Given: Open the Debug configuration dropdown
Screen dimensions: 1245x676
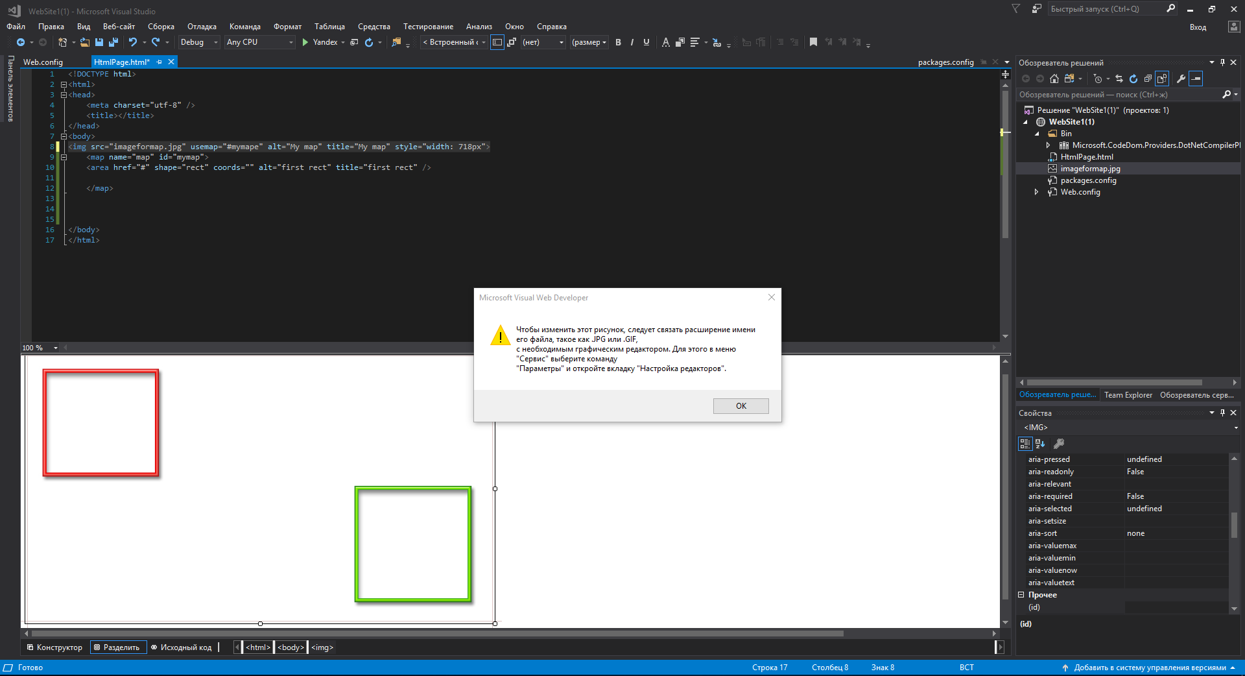Looking at the screenshot, I should click(x=199, y=42).
